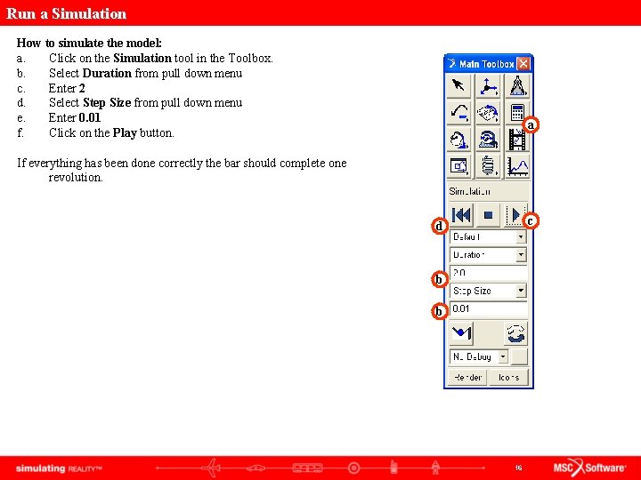Rewind simulation to the start

point(461,215)
